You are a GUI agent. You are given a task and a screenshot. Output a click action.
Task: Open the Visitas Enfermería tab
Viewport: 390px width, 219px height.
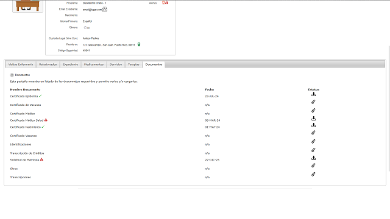[x=21, y=64]
